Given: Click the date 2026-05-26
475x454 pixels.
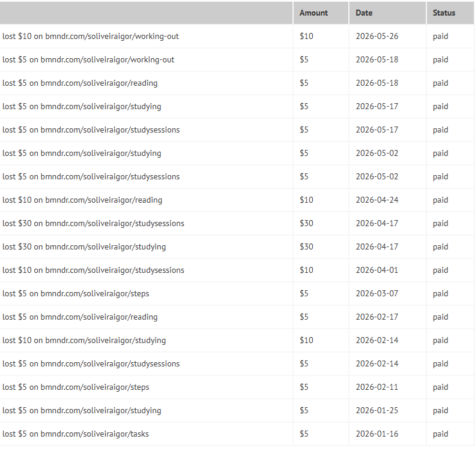Looking at the screenshot, I should [x=377, y=37].
